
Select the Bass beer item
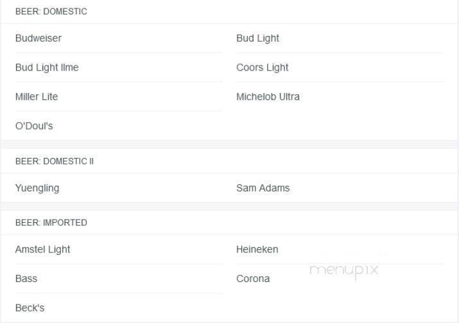click(26, 279)
